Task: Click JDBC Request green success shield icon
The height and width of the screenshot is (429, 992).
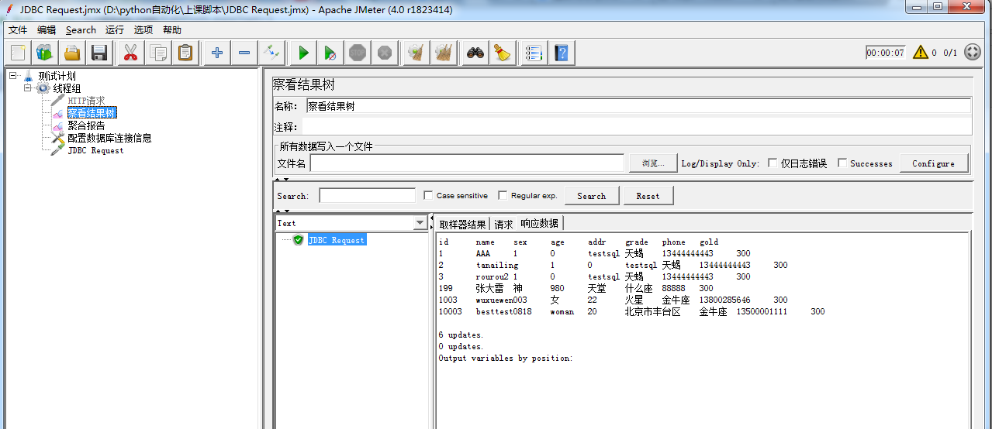Action: coord(298,240)
